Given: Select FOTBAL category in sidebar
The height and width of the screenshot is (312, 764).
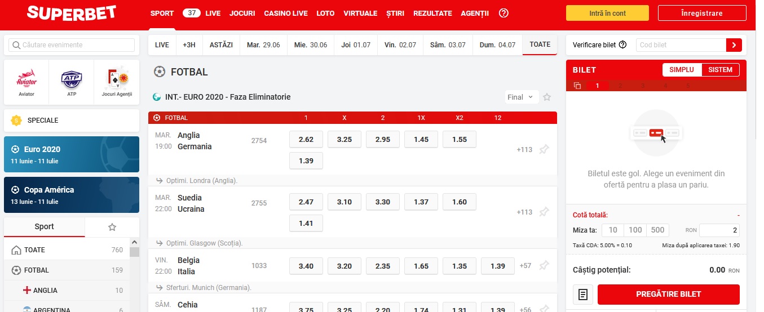Looking at the screenshot, I should coord(67,270).
